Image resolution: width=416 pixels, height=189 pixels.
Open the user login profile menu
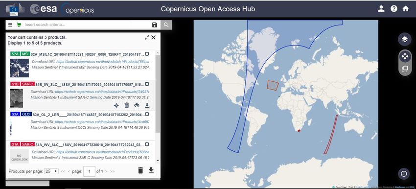[x=381, y=9]
